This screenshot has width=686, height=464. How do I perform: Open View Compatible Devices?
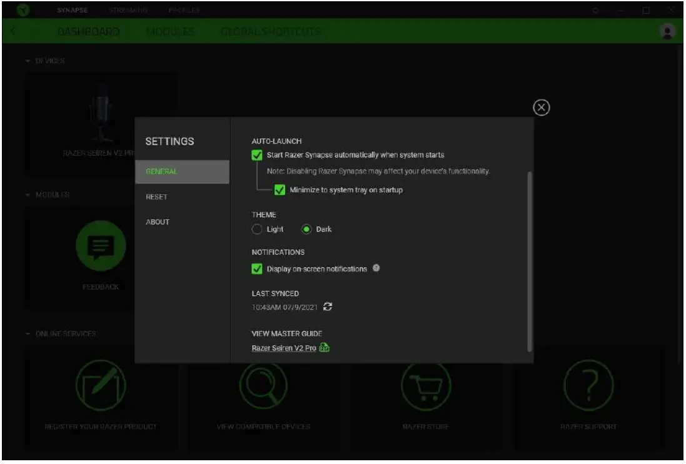pyautogui.click(x=263, y=387)
